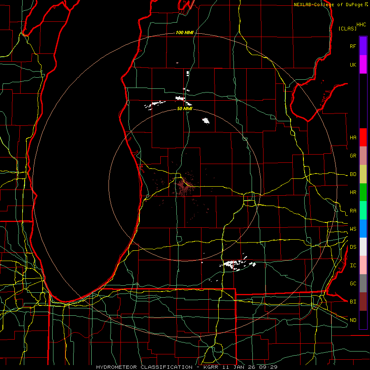Click the HA legend label
The image size is (370, 370).
tap(353, 137)
